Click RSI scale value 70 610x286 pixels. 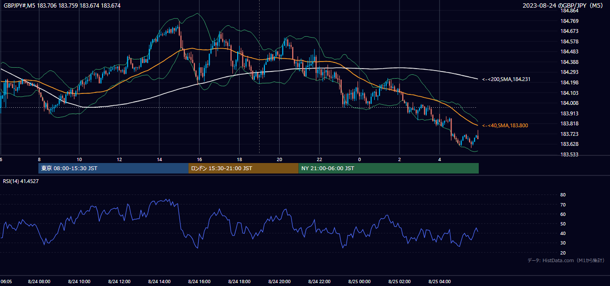click(x=563, y=204)
